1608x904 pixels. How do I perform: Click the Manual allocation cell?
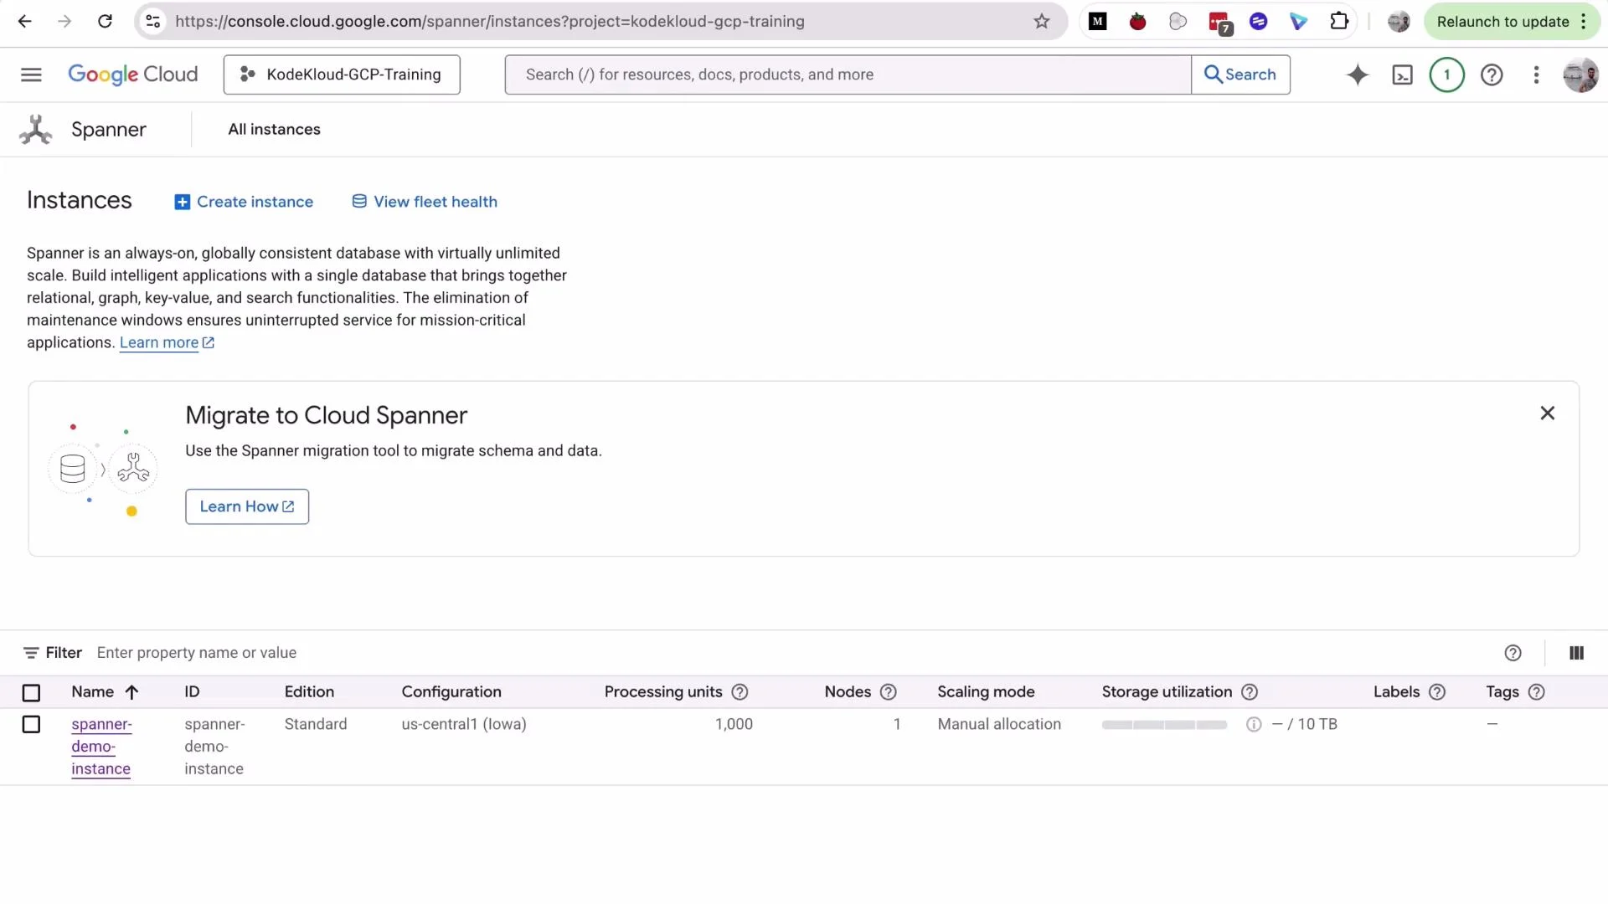coord(999,724)
